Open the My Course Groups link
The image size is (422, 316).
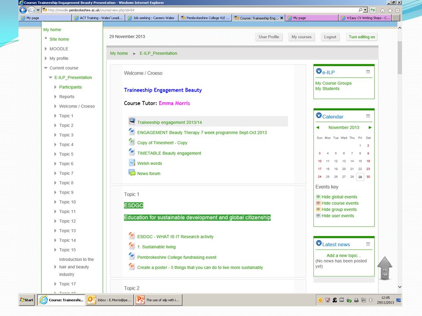[334, 83]
